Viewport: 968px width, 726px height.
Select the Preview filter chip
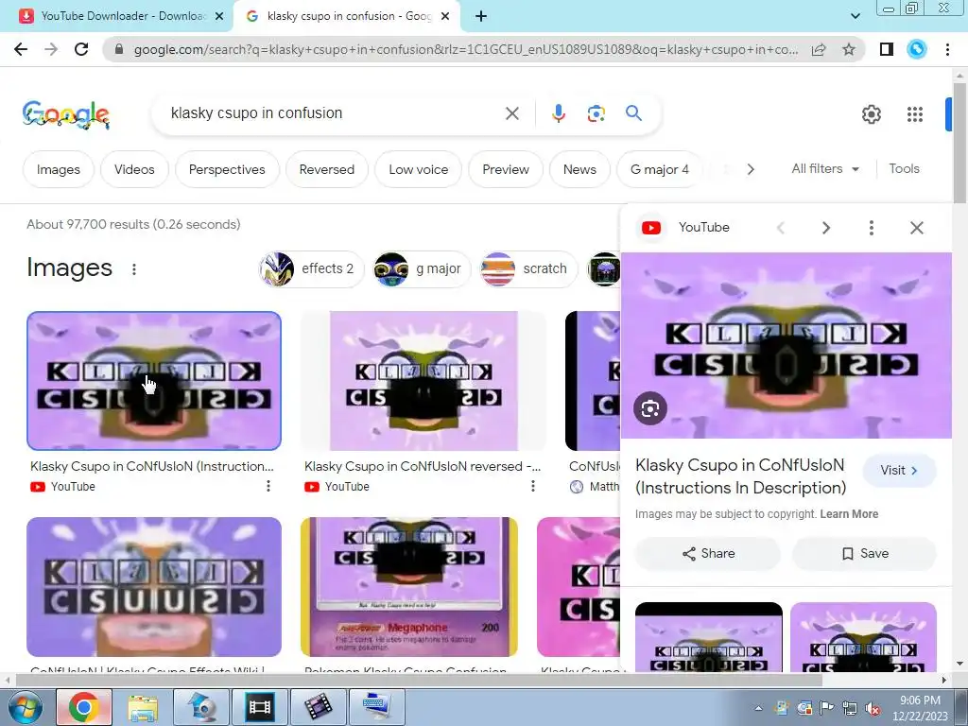pyautogui.click(x=506, y=169)
